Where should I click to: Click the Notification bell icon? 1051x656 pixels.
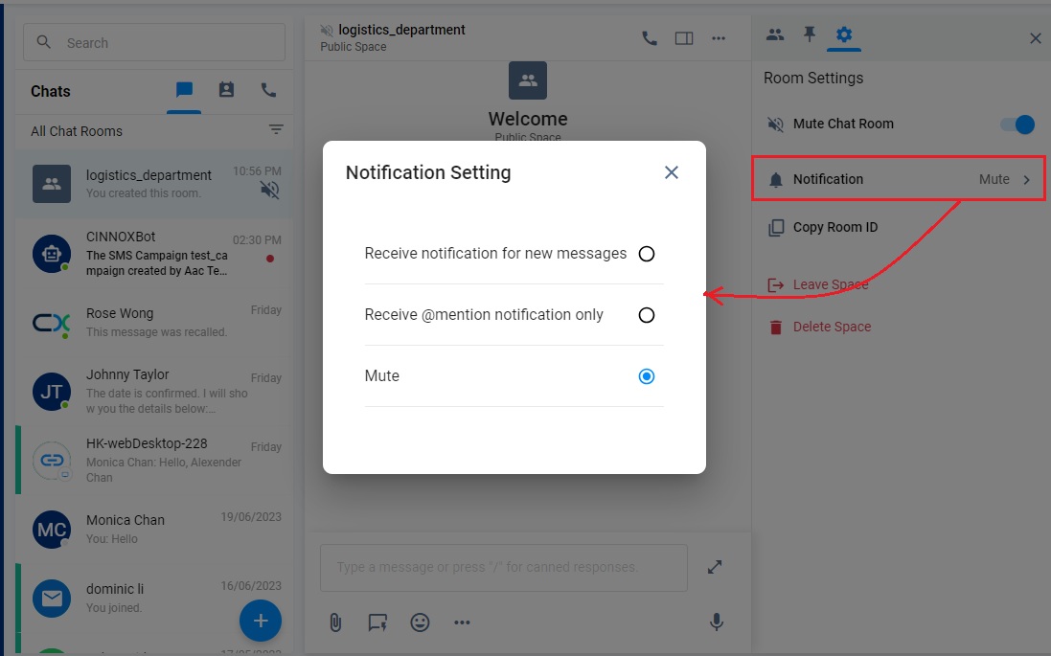775,180
